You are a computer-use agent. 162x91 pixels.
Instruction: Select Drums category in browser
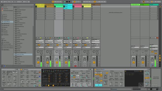[x=5, y=18]
